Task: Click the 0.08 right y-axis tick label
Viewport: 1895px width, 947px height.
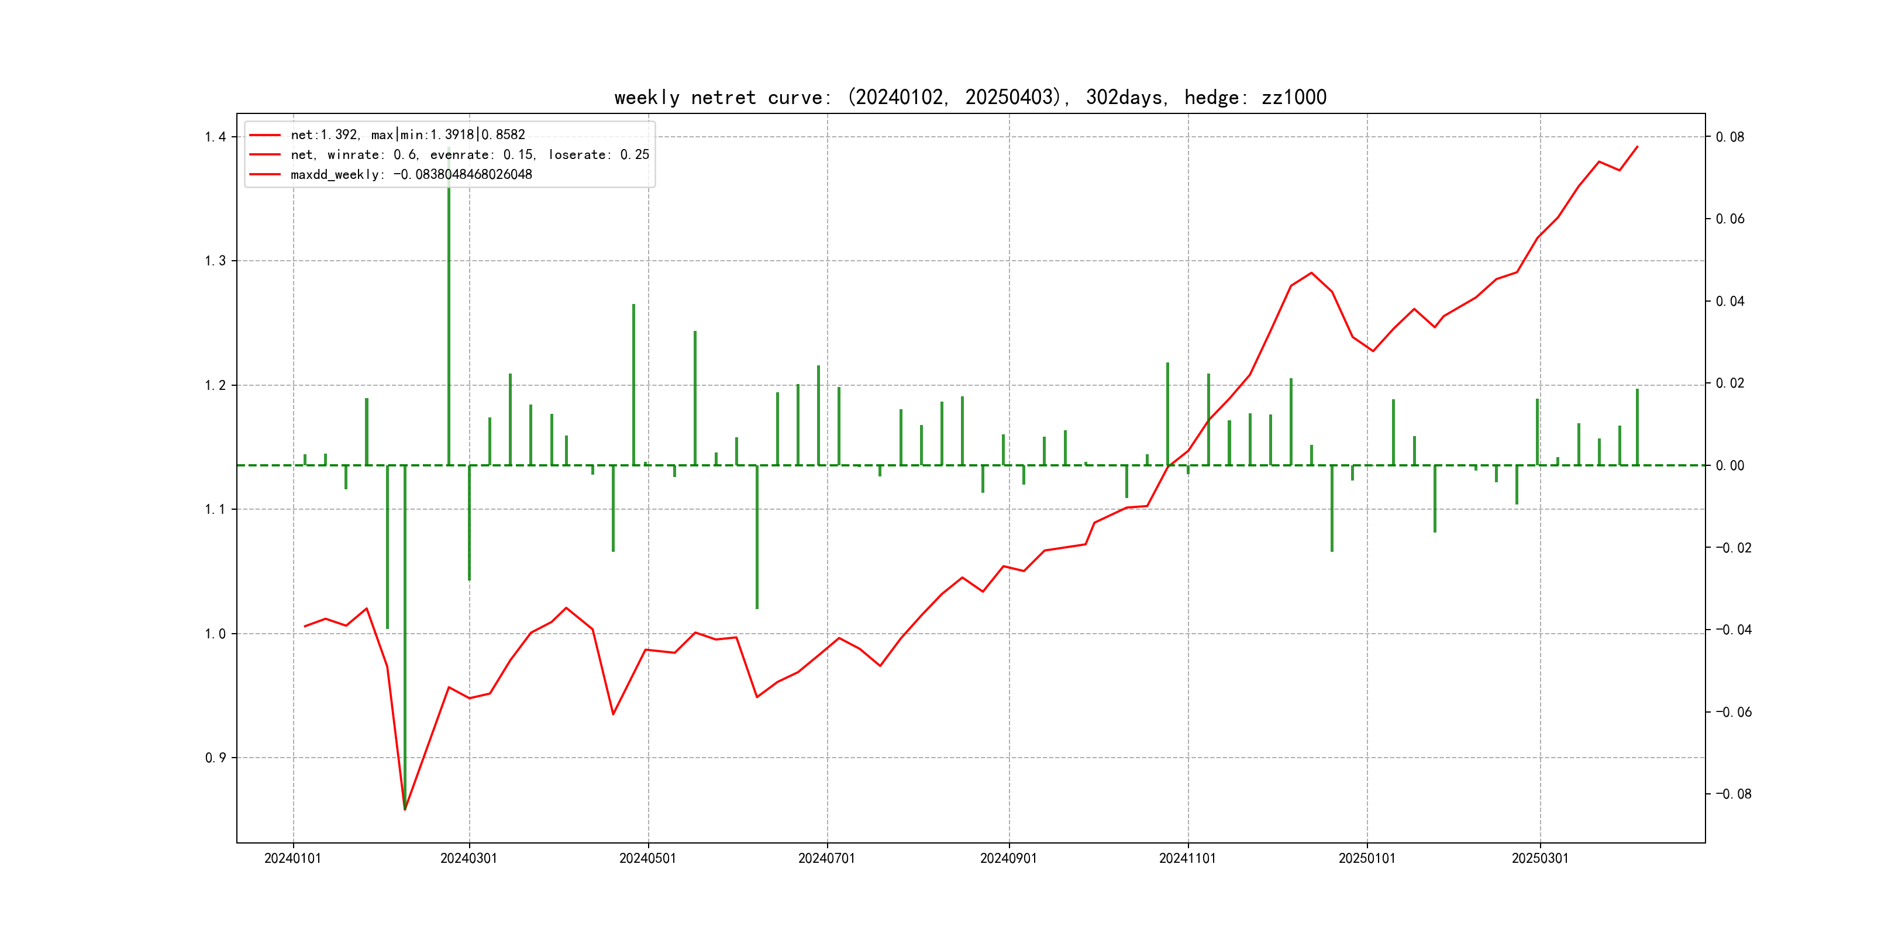Action: (1730, 137)
